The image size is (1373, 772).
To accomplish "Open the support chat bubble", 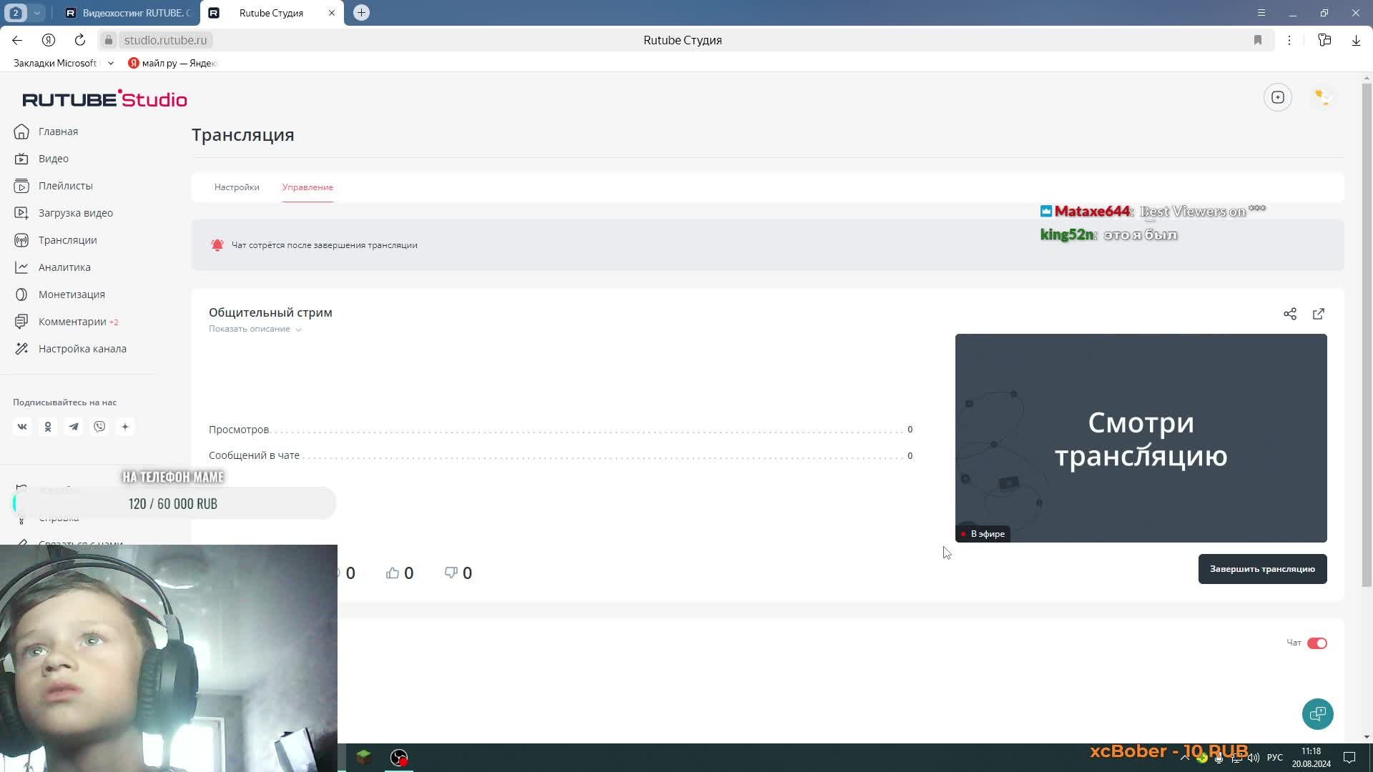I will coord(1317,713).
